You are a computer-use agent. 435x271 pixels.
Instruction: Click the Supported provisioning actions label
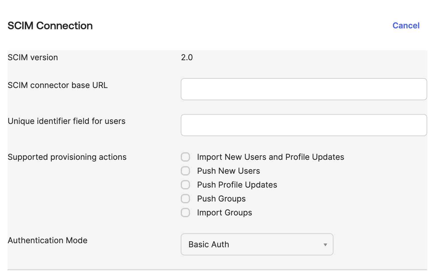coord(67,157)
